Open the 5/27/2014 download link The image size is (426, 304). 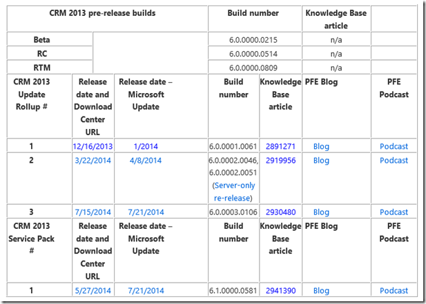click(x=93, y=291)
